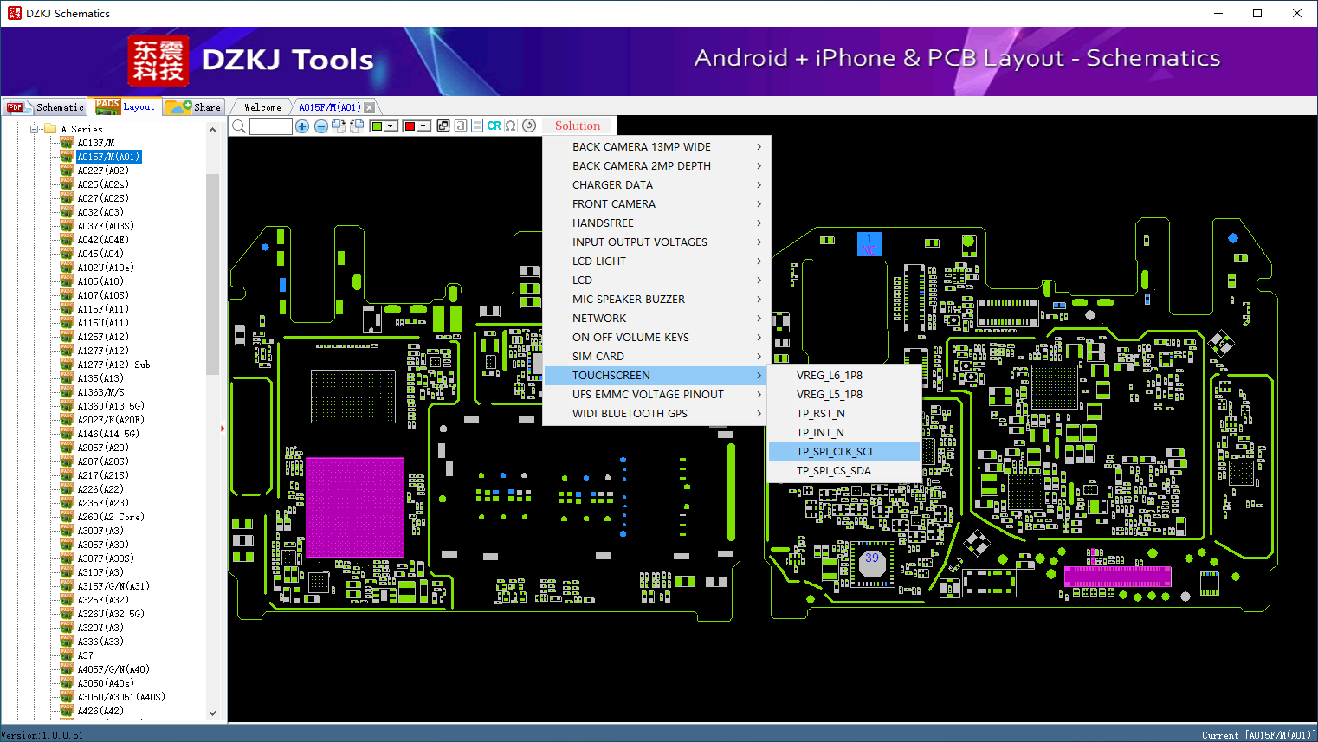Click the DZKJ app icon in title bar

[x=14, y=13]
